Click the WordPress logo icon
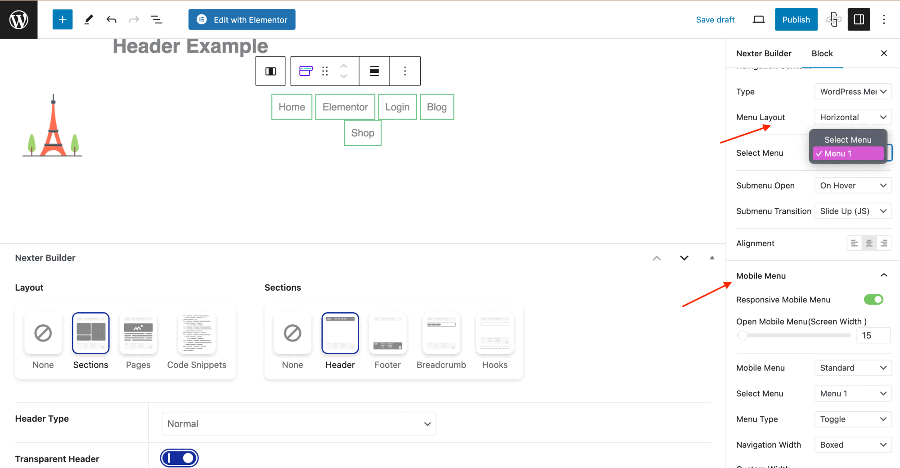 [19, 19]
